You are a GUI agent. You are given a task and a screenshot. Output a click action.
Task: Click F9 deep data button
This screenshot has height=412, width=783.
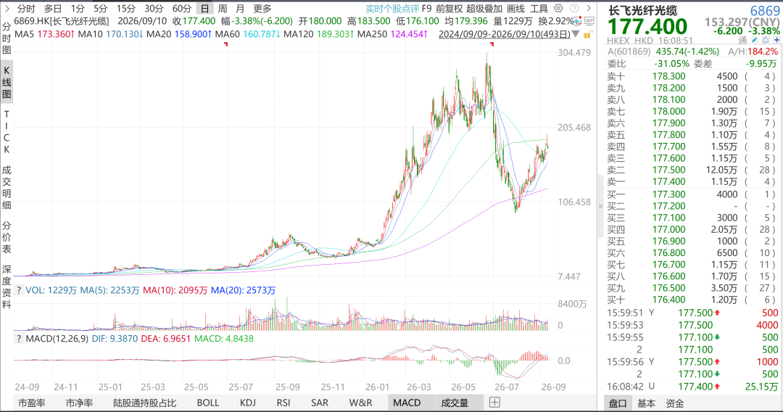(x=426, y=9)
